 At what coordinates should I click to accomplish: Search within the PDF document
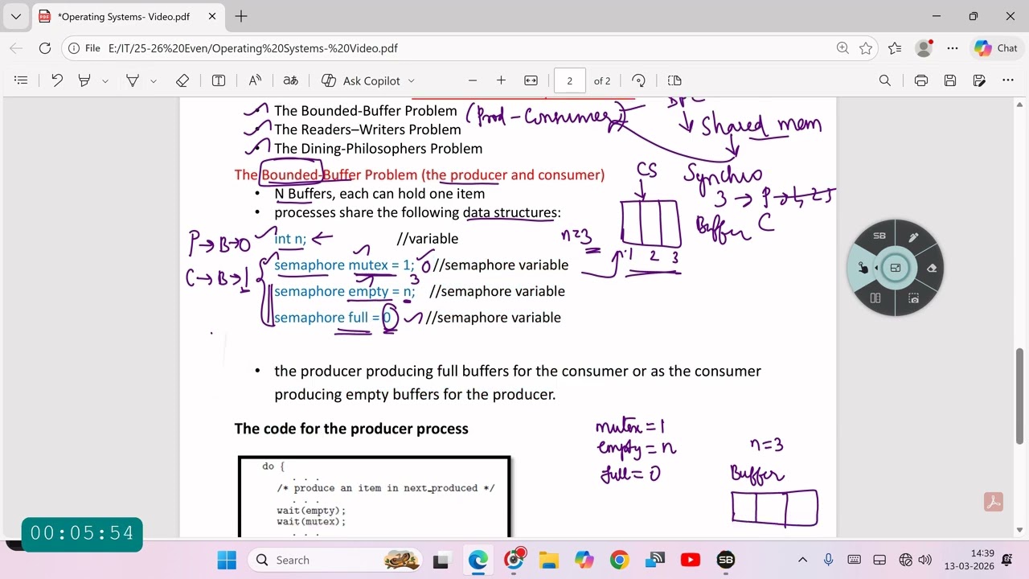885,80
